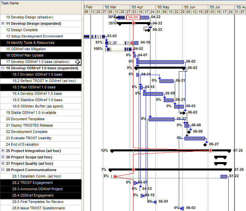
Task: Click the Evaluate TROST Usability Gantt bar
Action: point(195,138)
